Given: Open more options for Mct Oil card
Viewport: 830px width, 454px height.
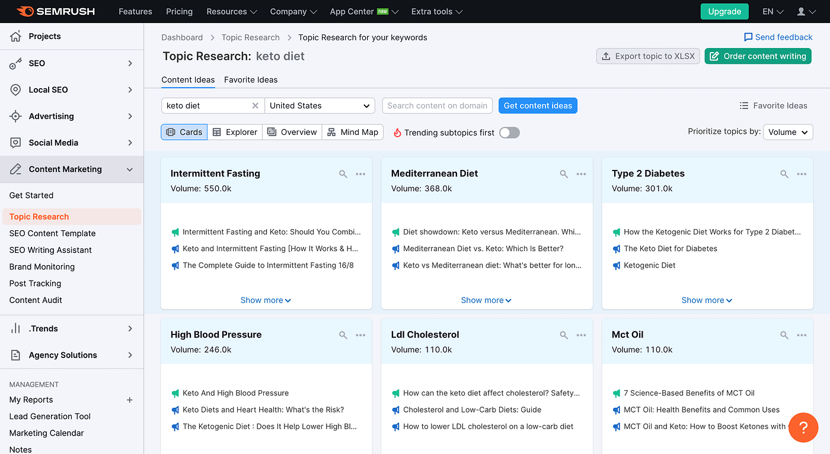Looking at the screenshot, I should [x=802, y=335].
